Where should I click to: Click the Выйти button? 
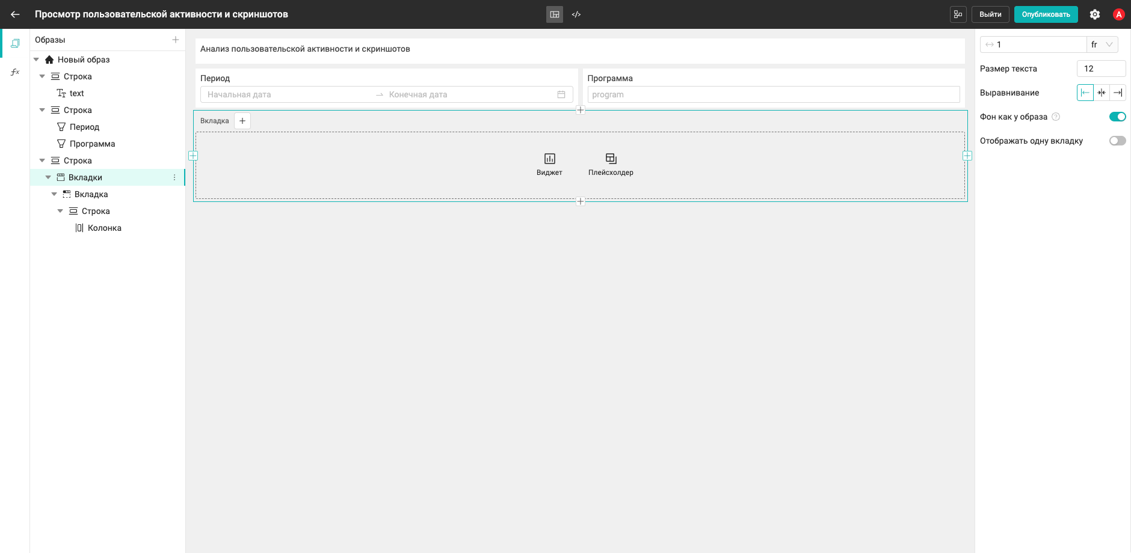click(990, 14)
